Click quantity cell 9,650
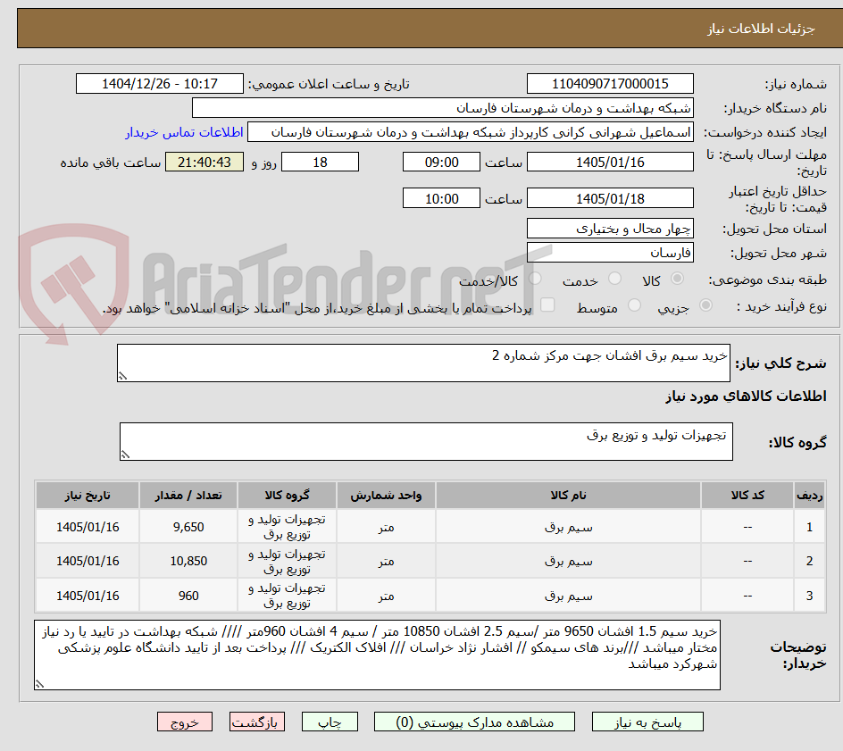 point(188,527)
